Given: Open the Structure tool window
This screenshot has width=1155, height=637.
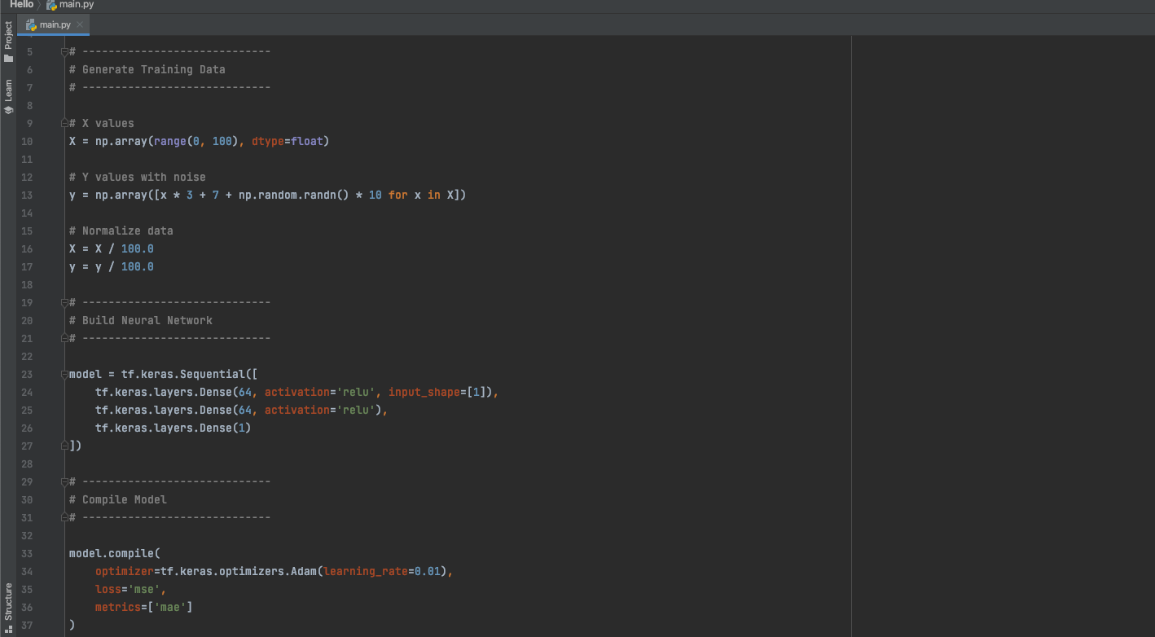Looking at the screenshot, I should pyautogui.click(x=8, y=608).
